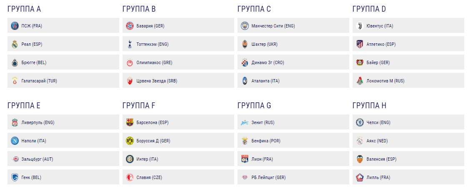This screenshot has height=189, width=468.
Task: Click the Liverpool crest icon
Action: click(15, 122)
